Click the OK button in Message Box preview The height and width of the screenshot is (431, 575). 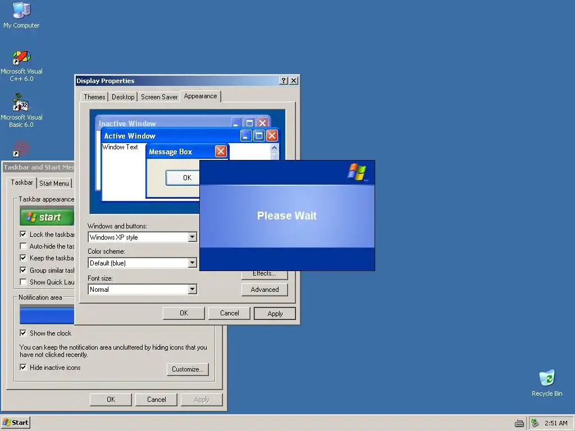click(183, 178)
